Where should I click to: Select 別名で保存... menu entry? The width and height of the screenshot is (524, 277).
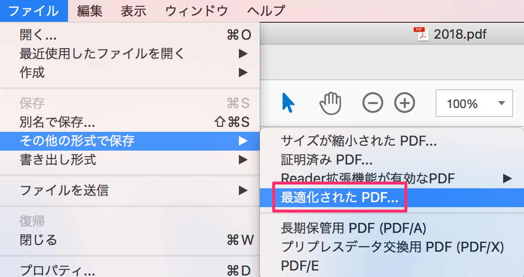coord(130,122)
